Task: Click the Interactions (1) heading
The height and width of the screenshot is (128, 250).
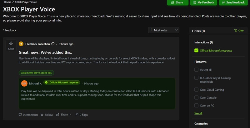Action: pos(204,42)
